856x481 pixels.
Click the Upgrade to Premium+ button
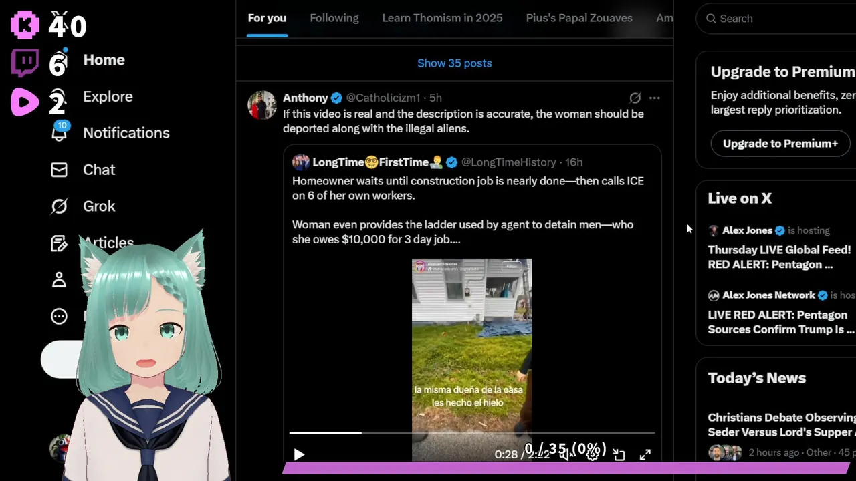pos(780,144)
